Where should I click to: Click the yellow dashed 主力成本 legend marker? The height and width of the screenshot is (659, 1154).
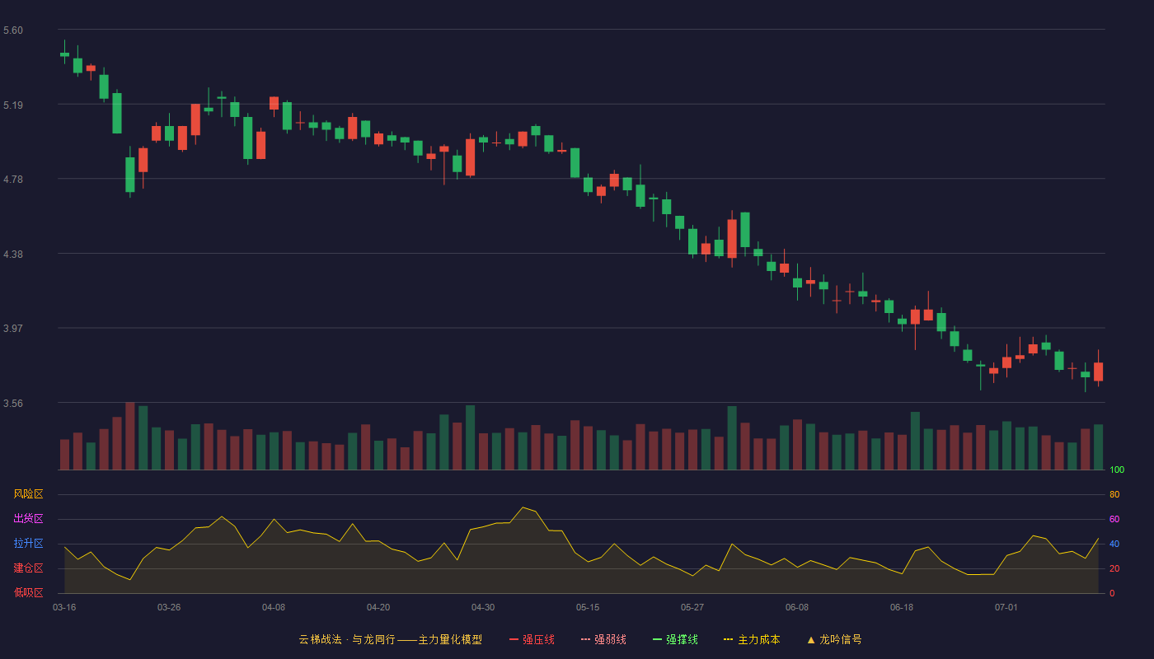click(x=728, y=639)
